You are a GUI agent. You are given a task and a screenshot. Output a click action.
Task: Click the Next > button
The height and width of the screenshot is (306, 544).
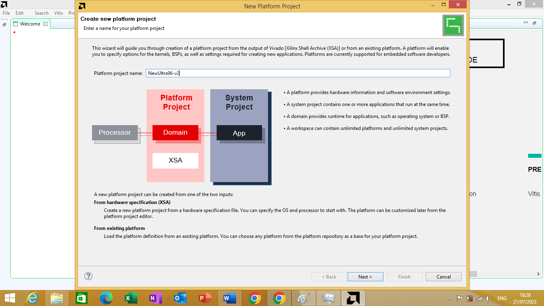click(365, 277)
